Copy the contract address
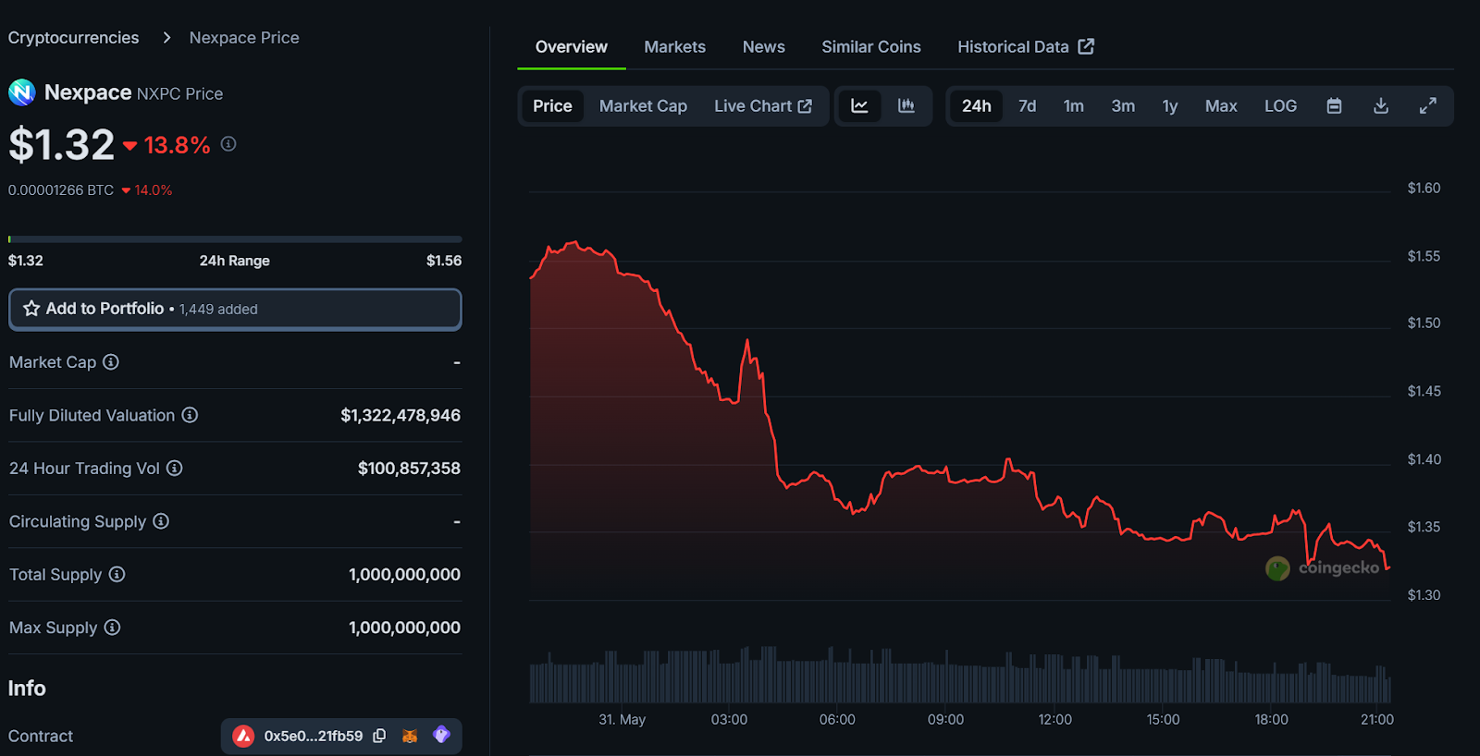 coord(379,736)
